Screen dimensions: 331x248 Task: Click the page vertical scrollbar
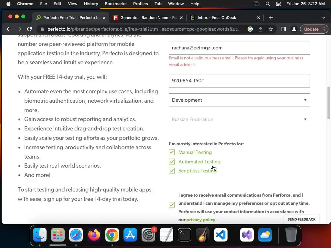click(x=328, y=103)
